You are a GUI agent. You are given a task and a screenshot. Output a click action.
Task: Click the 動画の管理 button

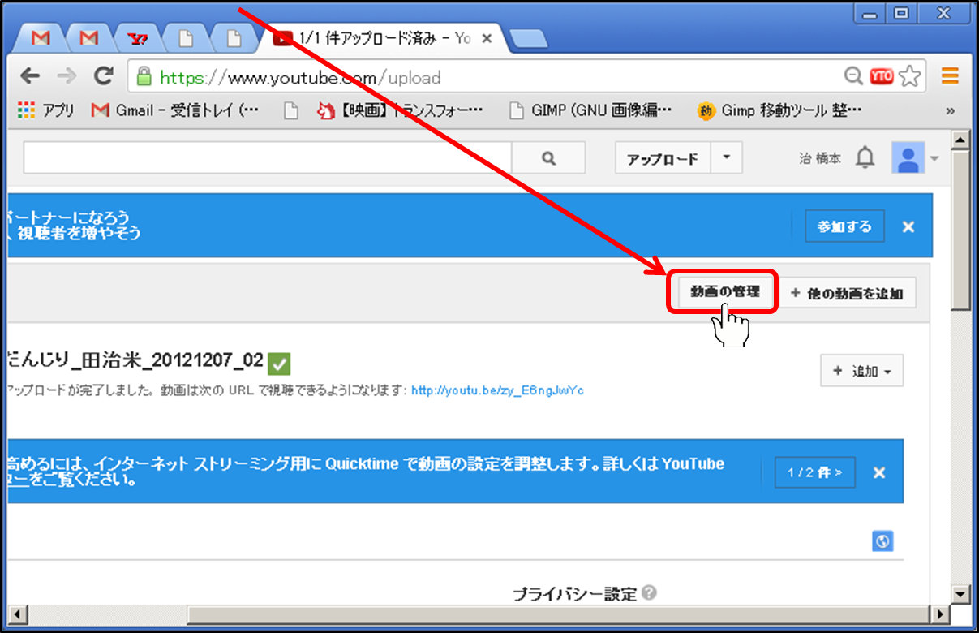[722, 292]
